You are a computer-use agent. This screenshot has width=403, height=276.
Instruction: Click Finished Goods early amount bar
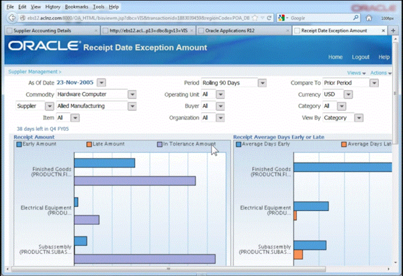(x=105, y=163)
